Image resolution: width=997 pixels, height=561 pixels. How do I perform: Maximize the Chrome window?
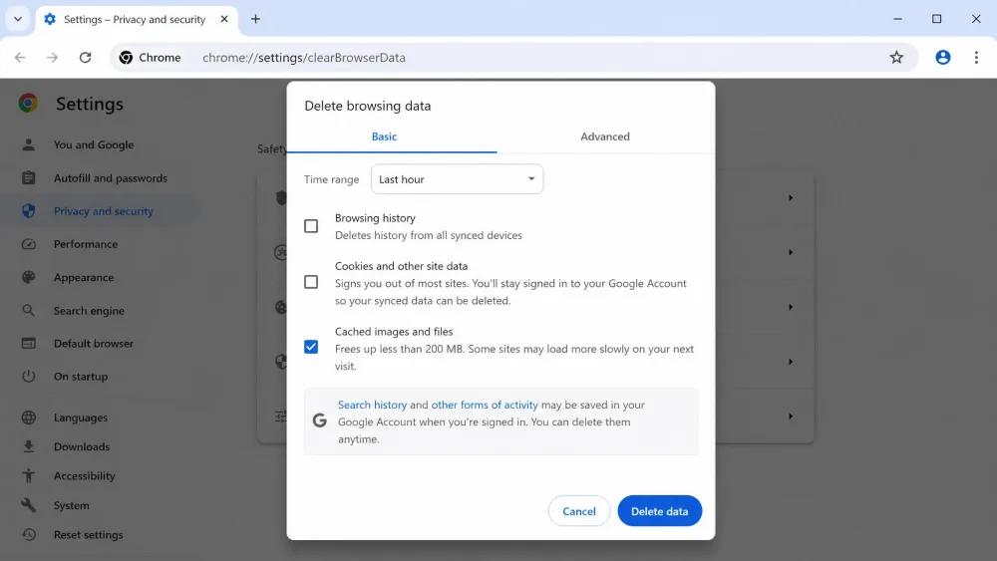click(936, 19)
